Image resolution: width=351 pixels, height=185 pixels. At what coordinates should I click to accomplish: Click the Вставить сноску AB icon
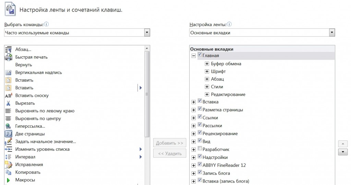pos(9,96)
